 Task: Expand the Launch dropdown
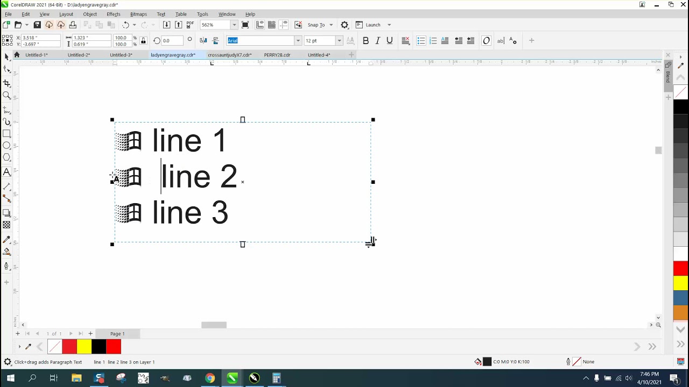(x=389, y=25)
